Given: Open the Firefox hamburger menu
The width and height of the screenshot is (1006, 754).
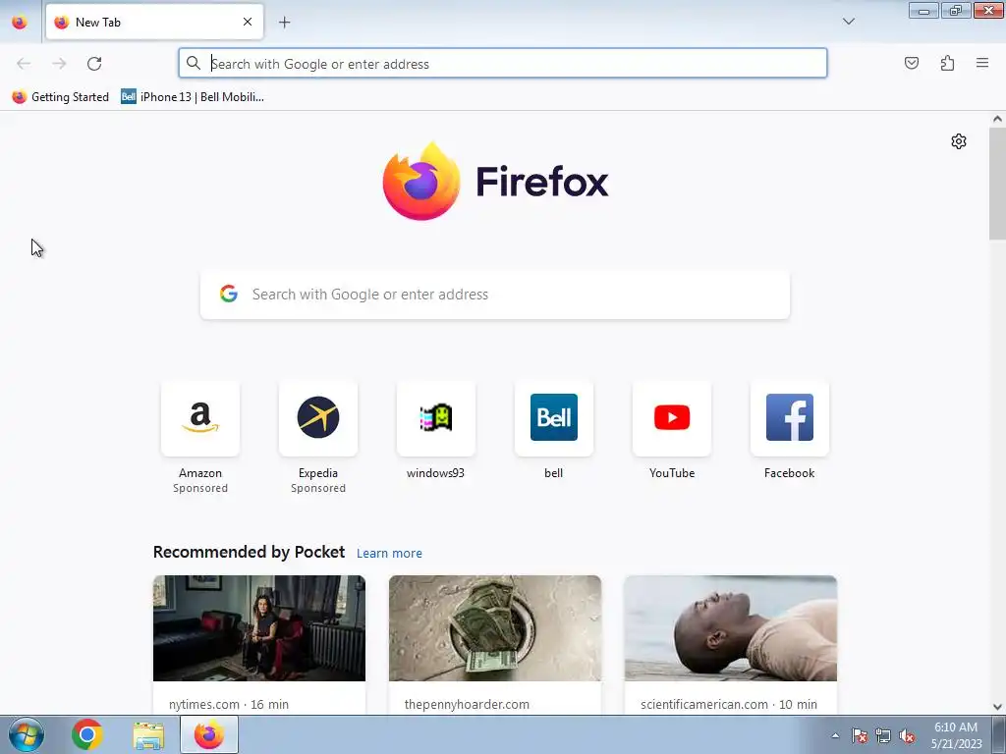Looking at the screenshot, I should pos(981,63).
